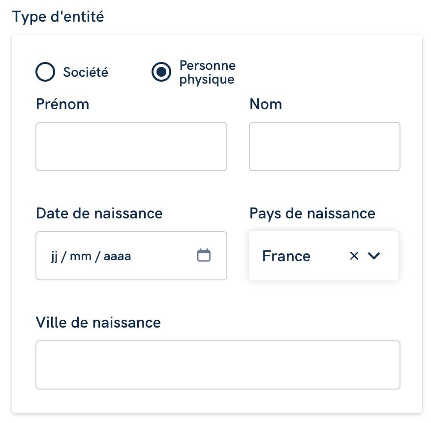
Task: Focus the Prénom text field
Action: click(x=131, y=147)
